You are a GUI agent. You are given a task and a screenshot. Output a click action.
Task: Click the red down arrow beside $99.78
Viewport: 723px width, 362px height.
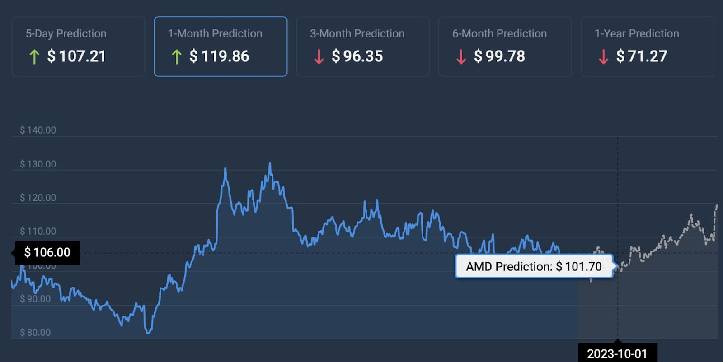click(x=461, y=57)
